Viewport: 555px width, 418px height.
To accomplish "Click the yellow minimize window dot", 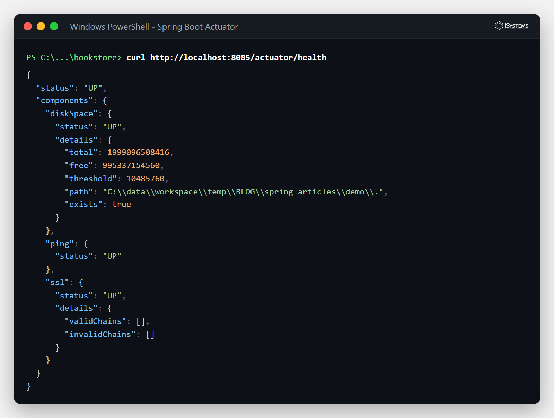I will point(41,26).
